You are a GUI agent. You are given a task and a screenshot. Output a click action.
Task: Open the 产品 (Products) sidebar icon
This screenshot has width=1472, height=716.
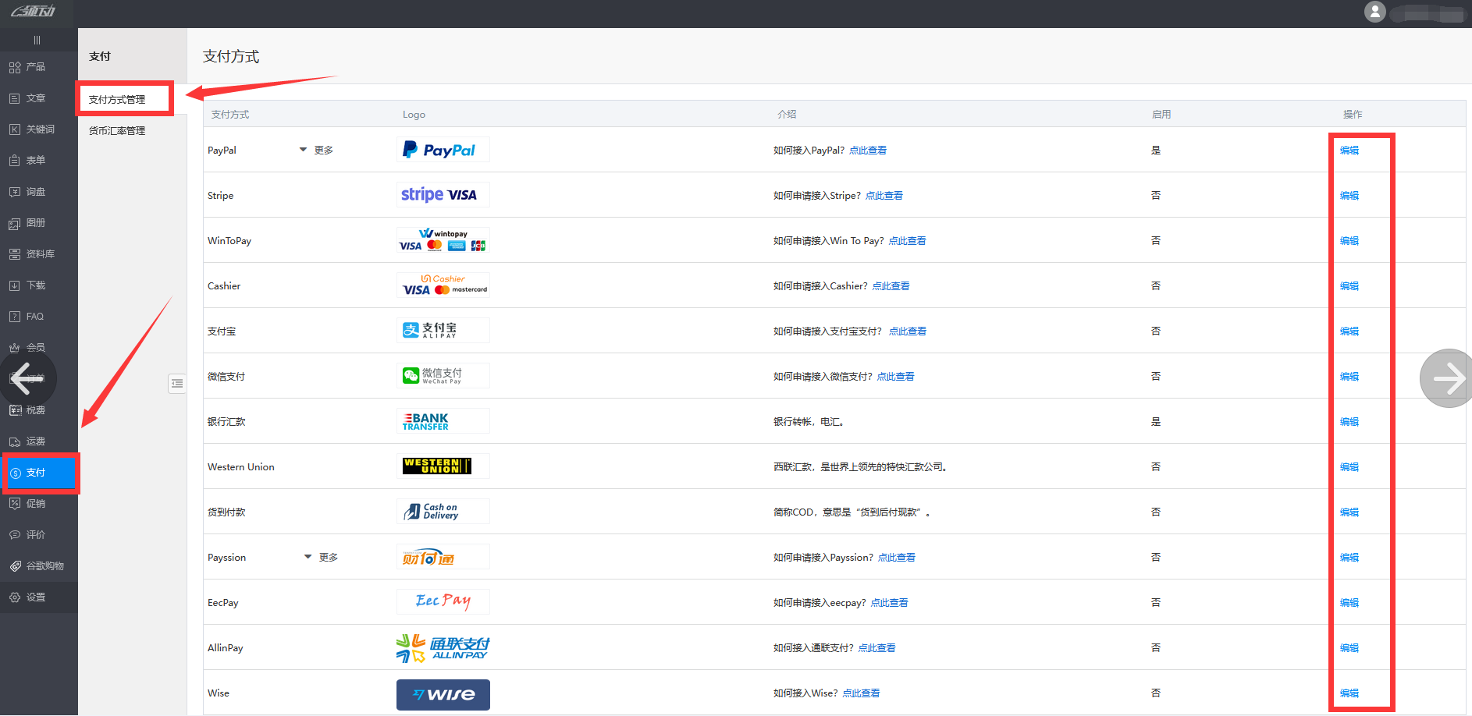tap(15, 67)
